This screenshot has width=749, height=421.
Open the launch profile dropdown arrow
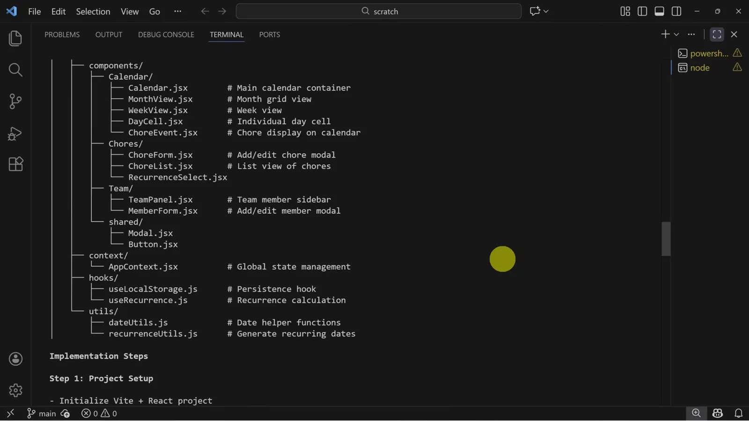(x=676, y=34)
